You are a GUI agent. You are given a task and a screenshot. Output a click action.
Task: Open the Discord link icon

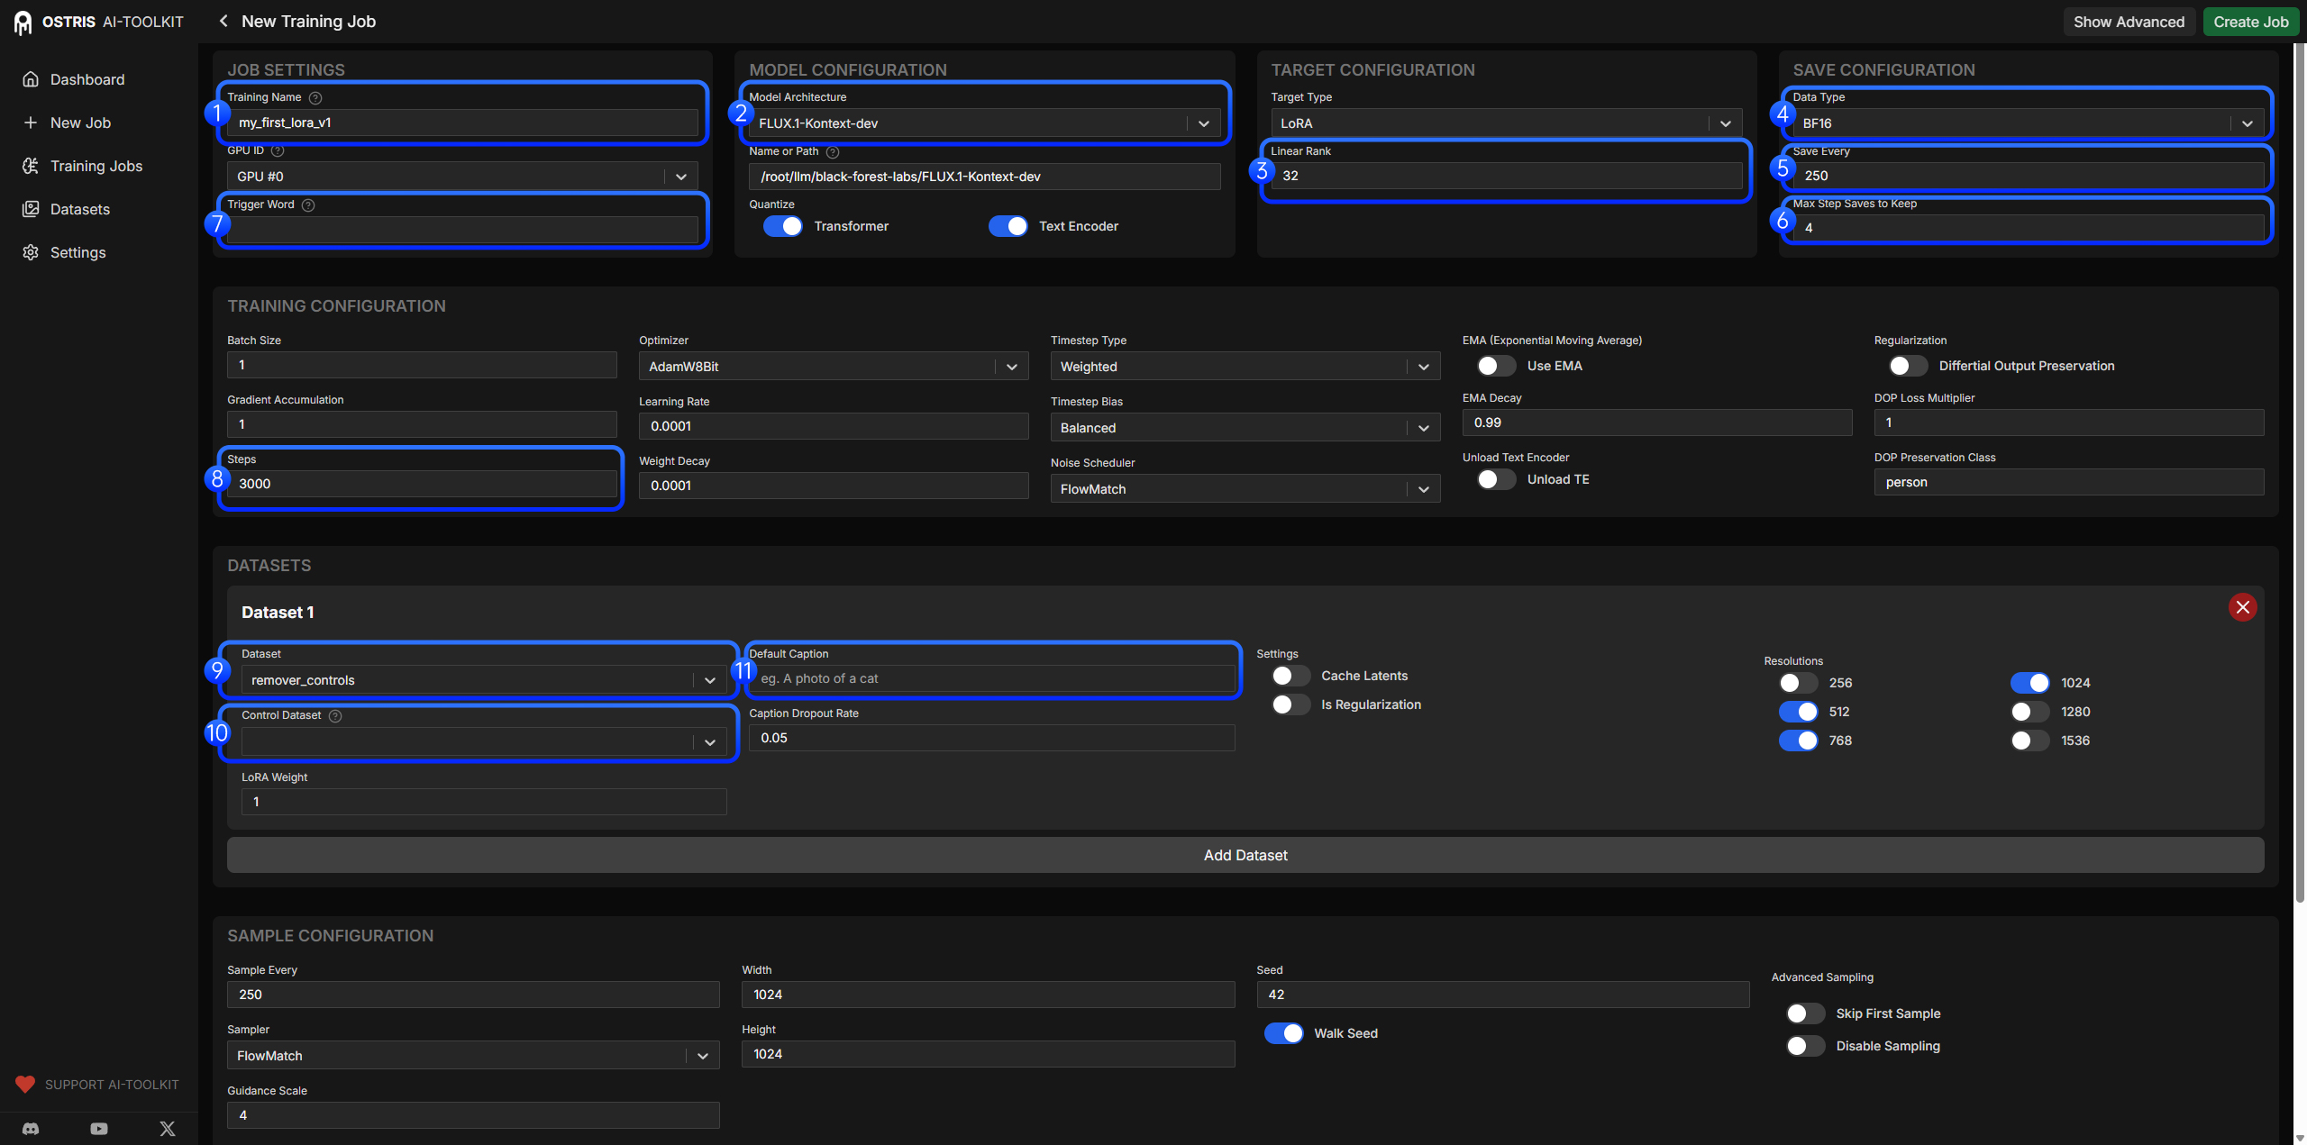click(31, 1128)
